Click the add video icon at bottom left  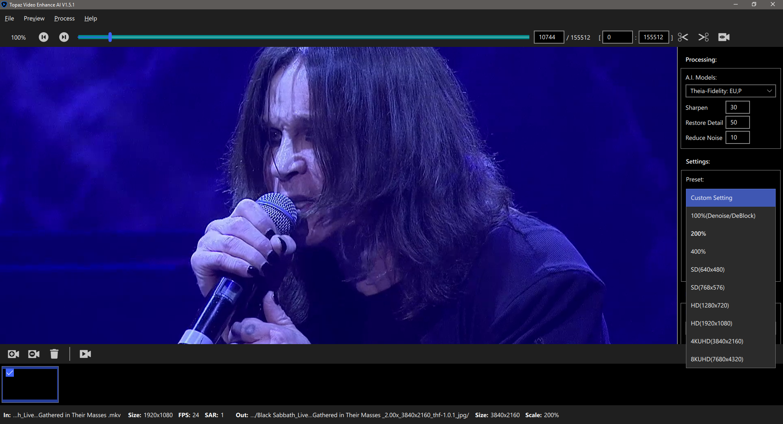pos(13,354)
